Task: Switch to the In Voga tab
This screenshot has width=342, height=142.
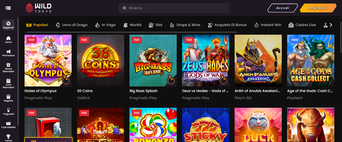Action: click(105, 25)
